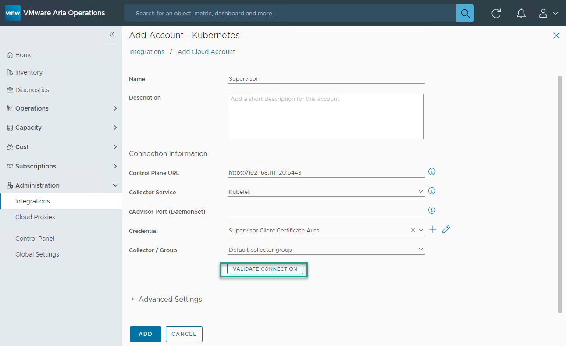Add a new credential with plus icon
566x346 pixels.
pyautogui.click(x=433, y=230)
